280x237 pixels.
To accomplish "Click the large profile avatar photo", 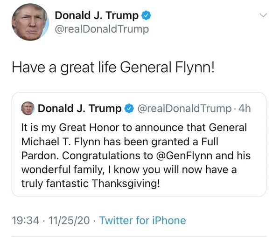I will (x=28, y=23).
